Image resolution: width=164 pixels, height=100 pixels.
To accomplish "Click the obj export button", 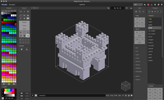I will pyautogui.click(x=150, y=89).
